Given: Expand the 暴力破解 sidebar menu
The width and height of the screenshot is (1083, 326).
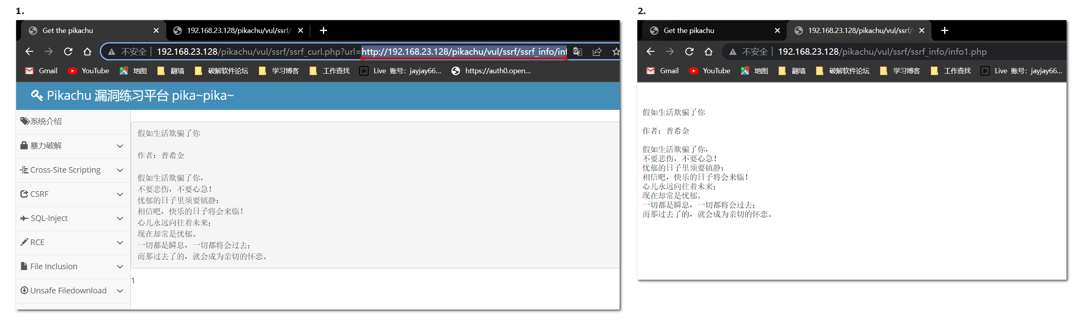Looking at the screenshot, I should 72,146.
